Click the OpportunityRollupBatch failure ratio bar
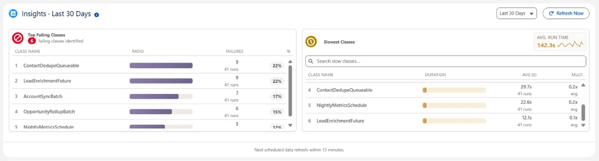This screenshot has height=161, width=599. coord(161,112)
